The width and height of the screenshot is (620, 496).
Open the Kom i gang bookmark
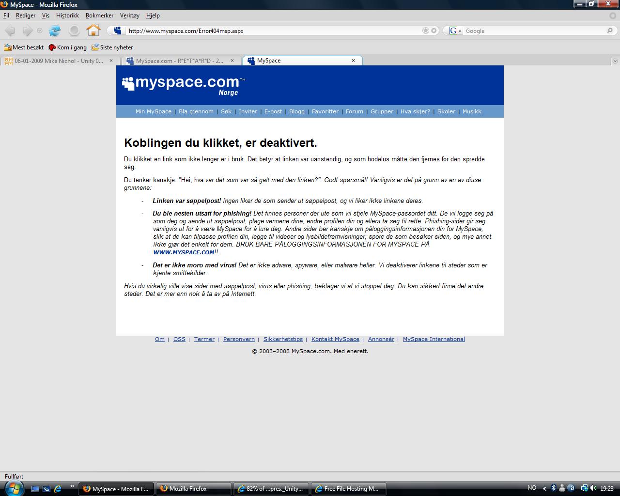pos(67,47)
